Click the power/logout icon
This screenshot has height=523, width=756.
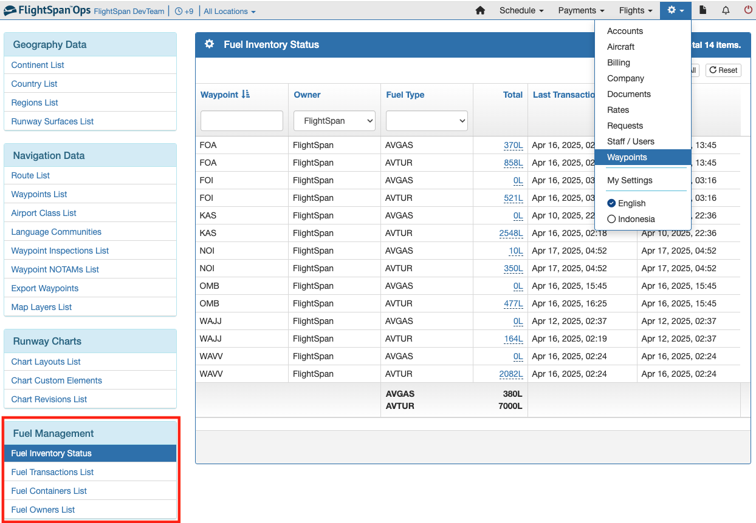coord(747,10)
